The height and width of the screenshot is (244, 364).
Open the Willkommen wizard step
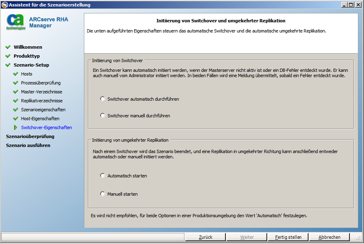28,47
